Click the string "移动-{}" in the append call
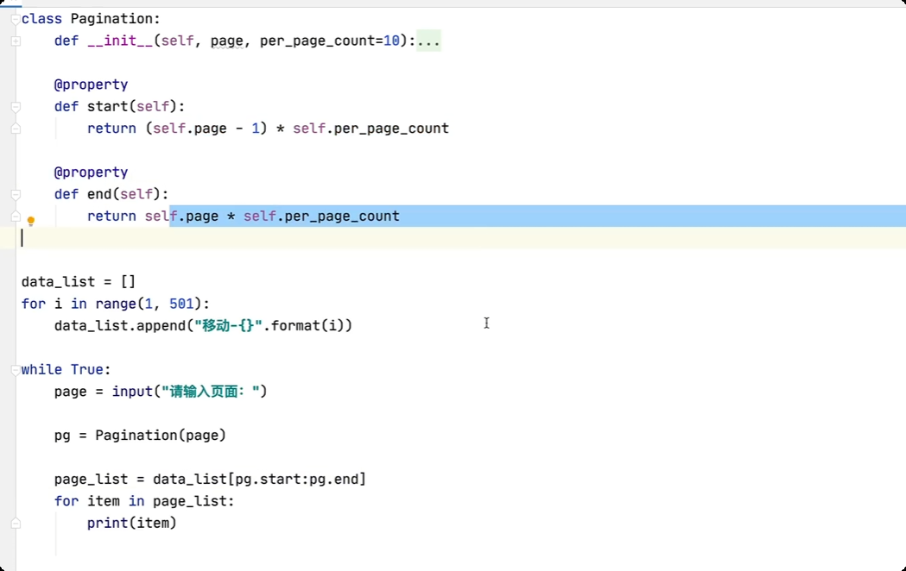The height and width of the screenshot is (571, 906). (x=228, y=326)
